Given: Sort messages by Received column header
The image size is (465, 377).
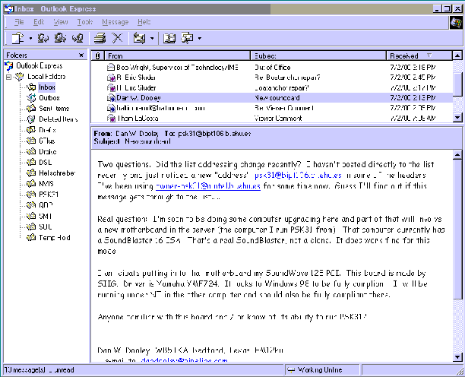Looking at the screenshot, I should pos(419,55).
